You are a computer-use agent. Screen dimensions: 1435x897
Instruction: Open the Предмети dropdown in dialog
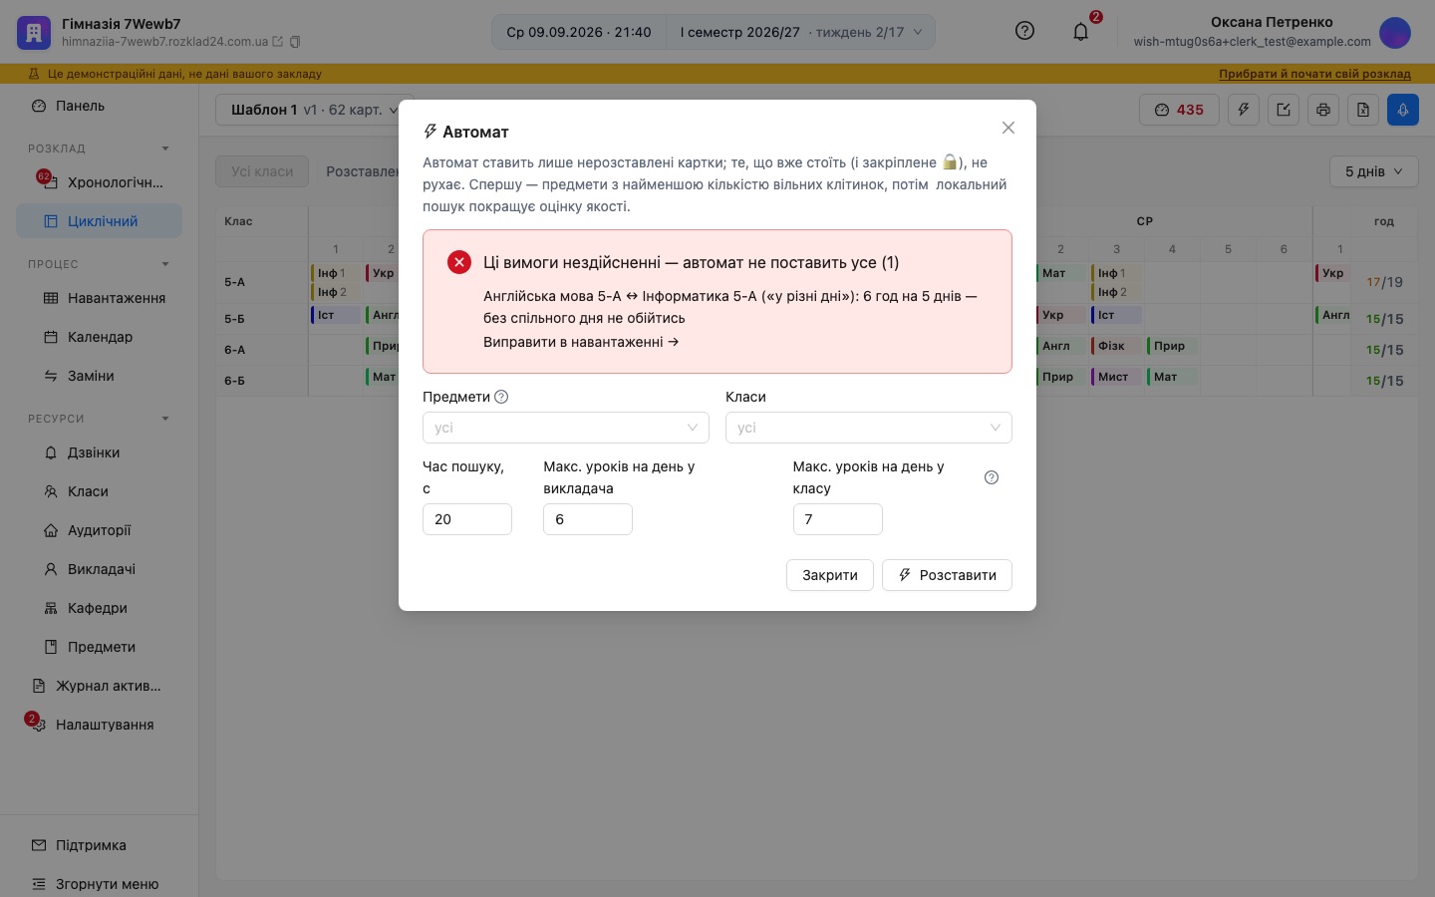pos(566,428)
